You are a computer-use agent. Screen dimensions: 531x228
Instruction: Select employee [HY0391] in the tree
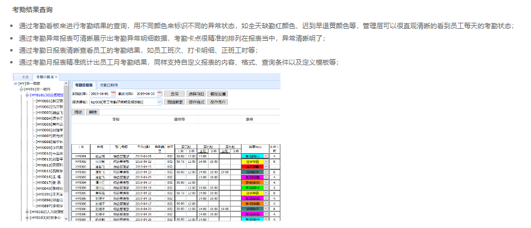49,194
